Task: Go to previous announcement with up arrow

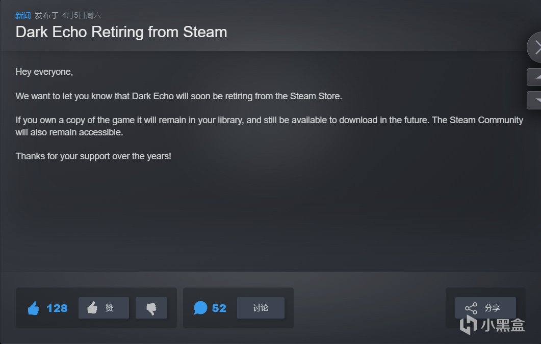Action: [x=534, y=77]
